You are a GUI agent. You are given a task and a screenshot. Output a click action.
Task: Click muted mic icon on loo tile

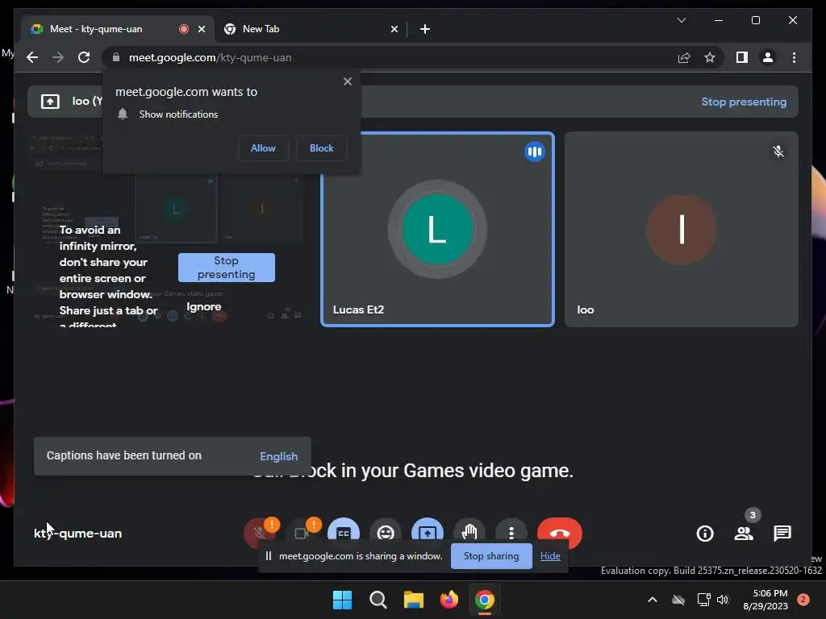tap(778, 152)
